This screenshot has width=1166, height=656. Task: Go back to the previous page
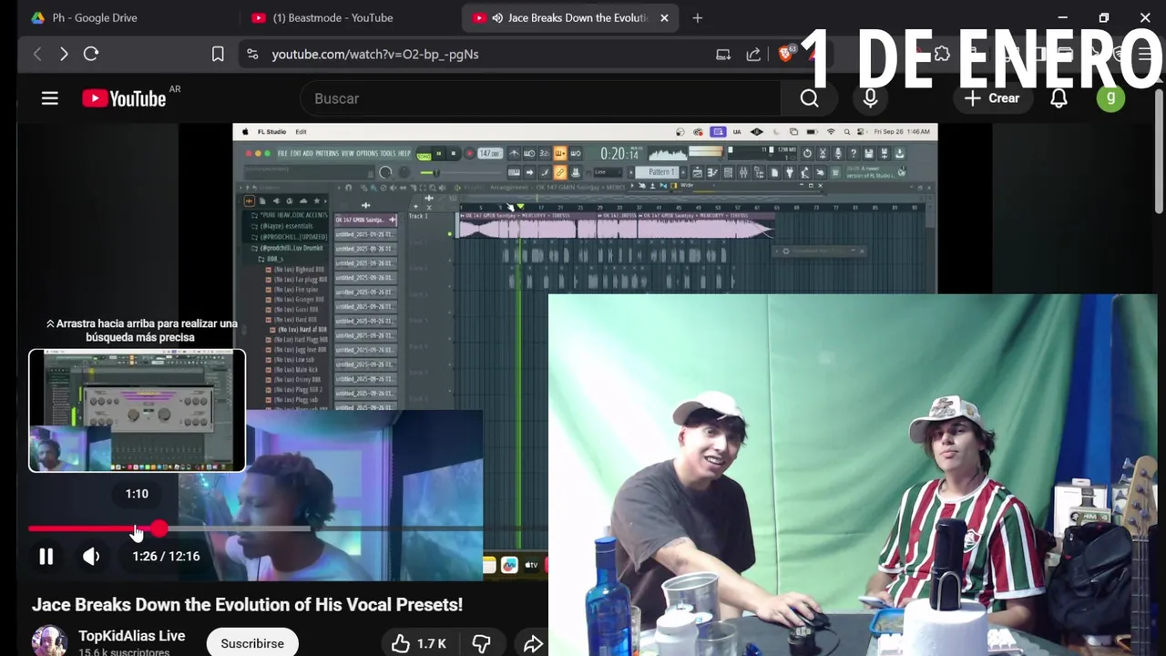(x=37, y=54)
